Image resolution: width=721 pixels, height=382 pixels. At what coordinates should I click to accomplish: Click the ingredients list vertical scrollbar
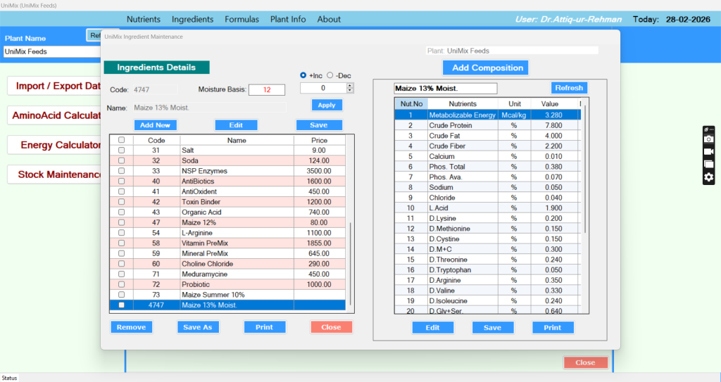[x=350, y=260]
